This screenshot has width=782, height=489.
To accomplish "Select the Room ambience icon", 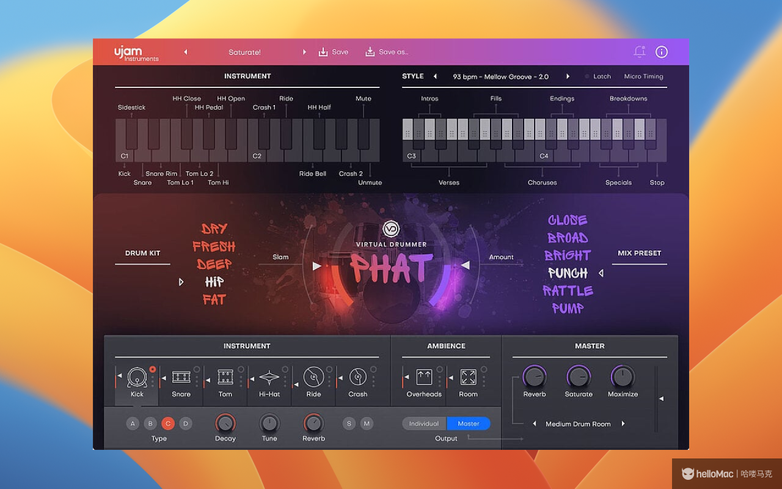I will pyautogui.click(x=469, y=377).
